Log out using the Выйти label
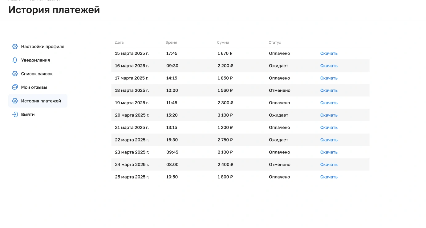The height and width of the screenshot is (228, 426). [28, 114]
